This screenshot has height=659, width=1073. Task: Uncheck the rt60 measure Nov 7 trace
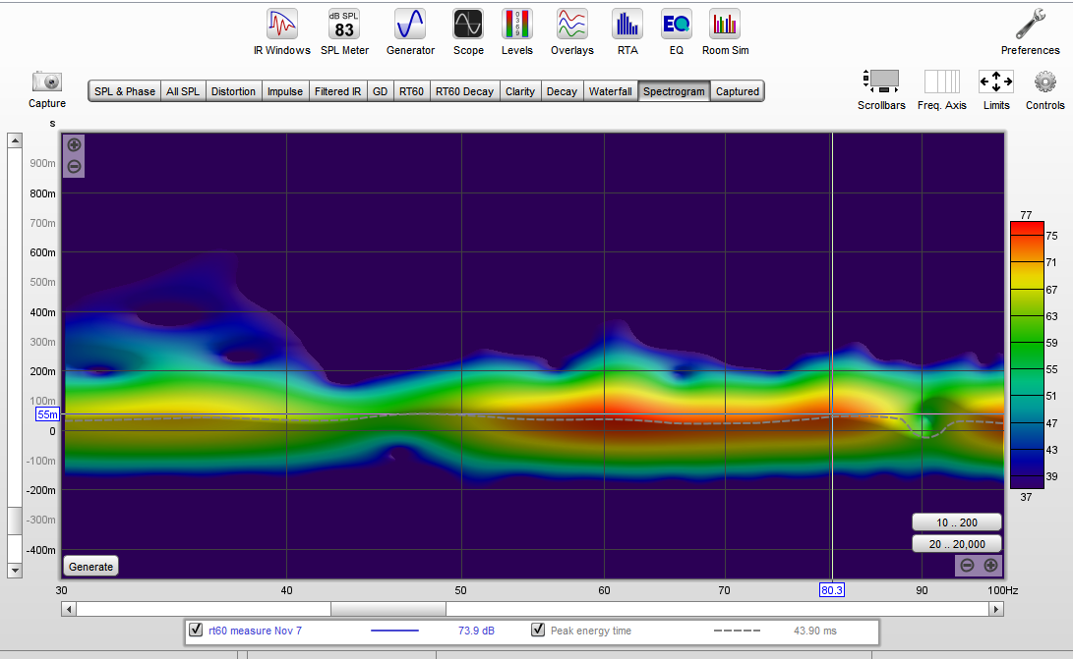pos(196,631)
